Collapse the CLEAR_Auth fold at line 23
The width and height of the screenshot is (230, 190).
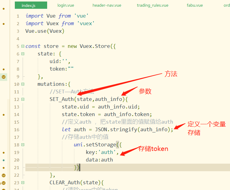pyautogui.click(x=23, y=183)
